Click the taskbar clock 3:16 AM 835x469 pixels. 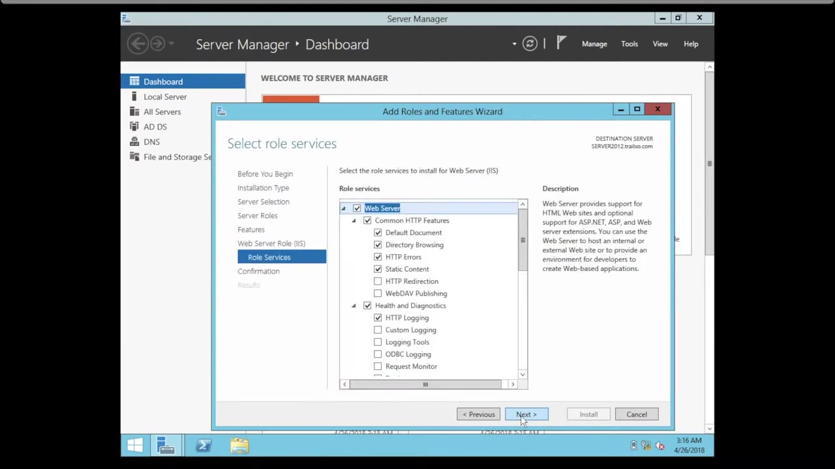(x=690, y=440)
